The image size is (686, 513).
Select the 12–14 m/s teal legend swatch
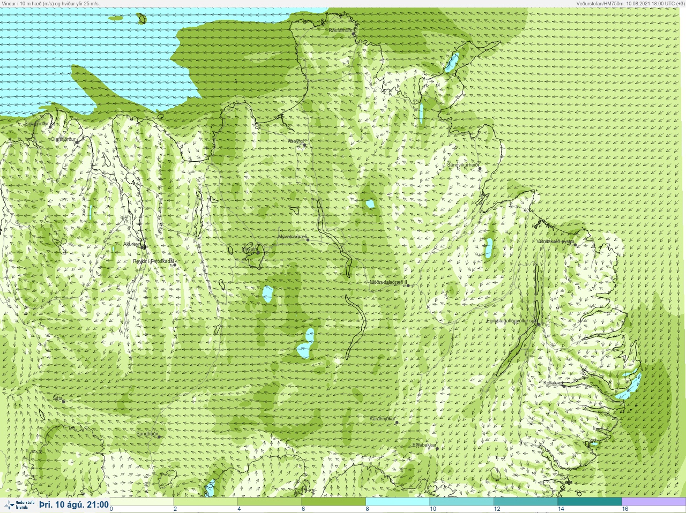click(526, 502)
